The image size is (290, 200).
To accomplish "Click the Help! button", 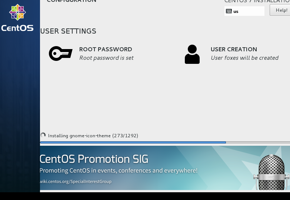I will click(280, 10).
